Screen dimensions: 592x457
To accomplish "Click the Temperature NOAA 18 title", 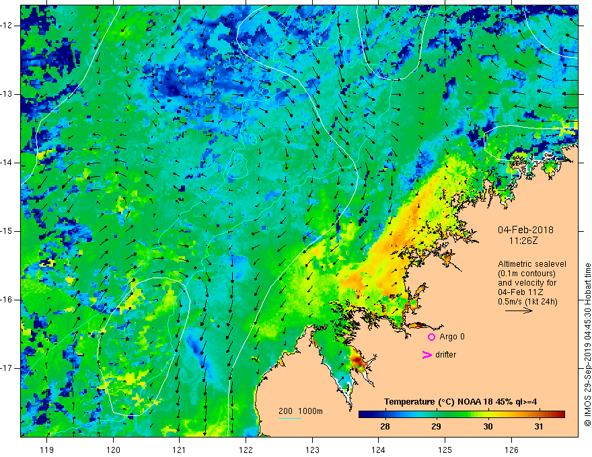I will pos(460,402).
